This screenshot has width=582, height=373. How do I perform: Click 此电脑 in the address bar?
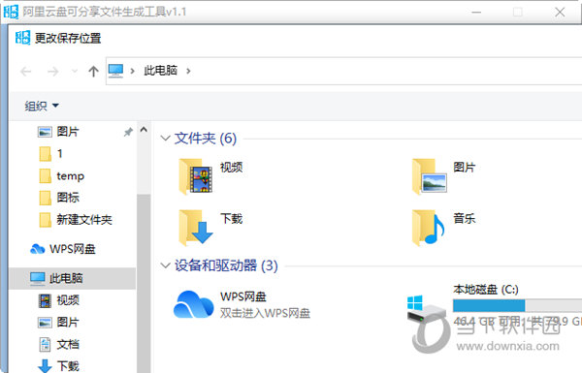160,71
